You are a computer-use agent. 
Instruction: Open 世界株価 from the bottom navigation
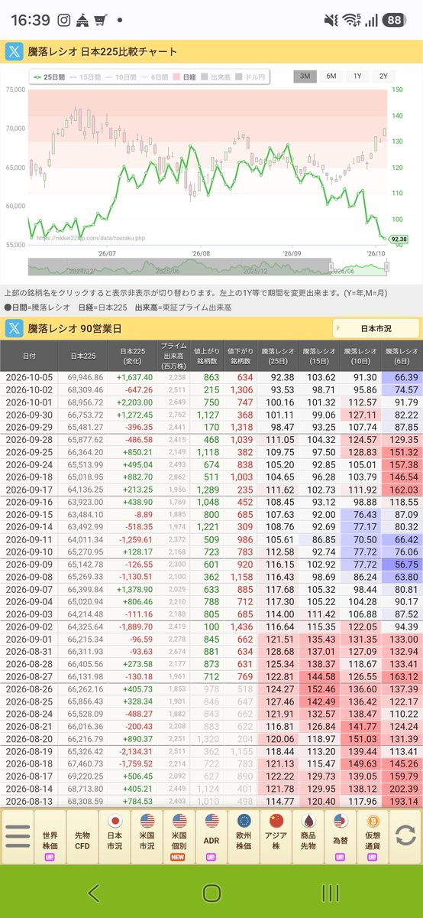50,835
